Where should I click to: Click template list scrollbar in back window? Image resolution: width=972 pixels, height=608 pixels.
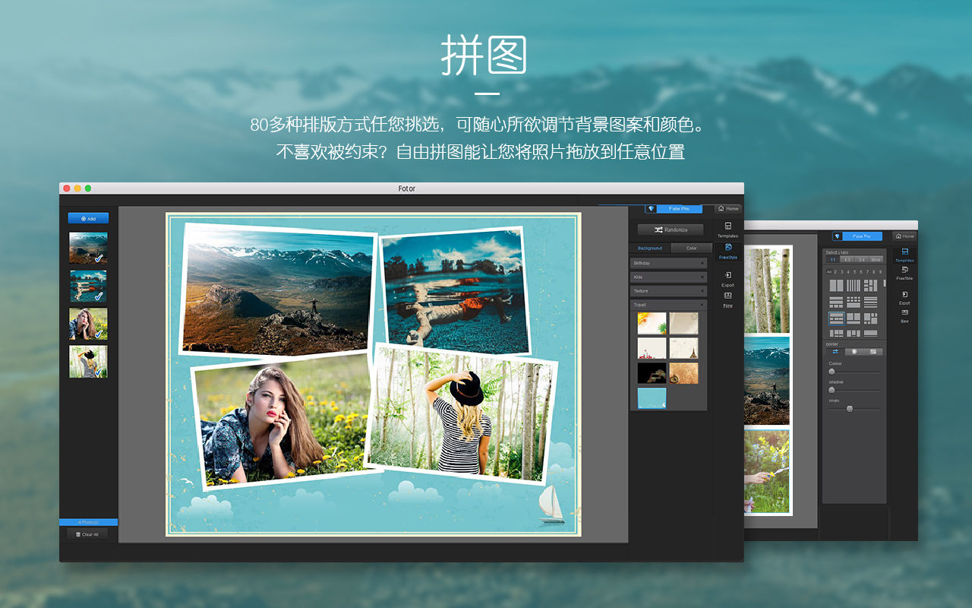[885, 283]
